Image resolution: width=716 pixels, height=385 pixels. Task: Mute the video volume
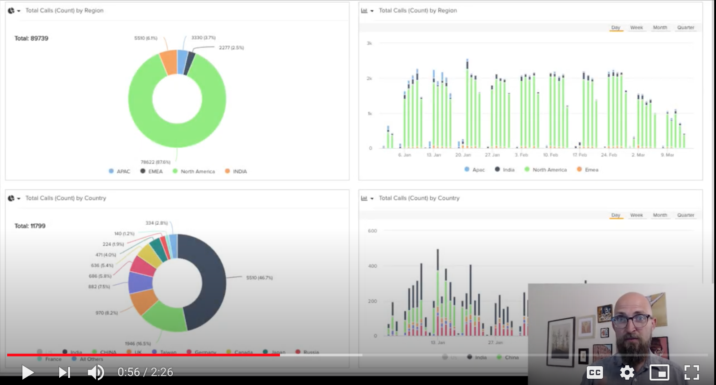pyautogui.click(x=96, y=372)
